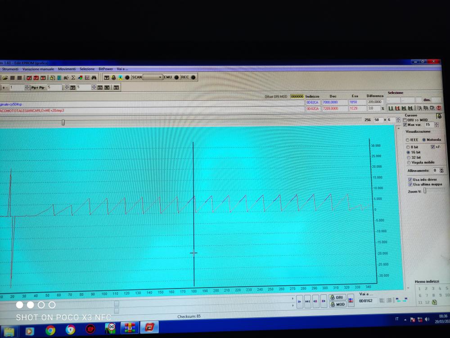Image resolution: width=450 pixels, height=338 pixels.
Task: Open the Movimenti menu
Action: (x=67, y=69)
